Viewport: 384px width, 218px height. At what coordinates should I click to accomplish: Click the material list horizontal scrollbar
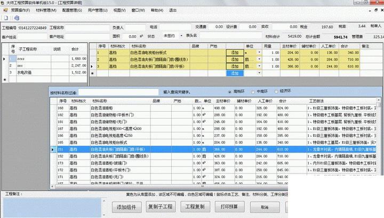(x=169, y=186)
